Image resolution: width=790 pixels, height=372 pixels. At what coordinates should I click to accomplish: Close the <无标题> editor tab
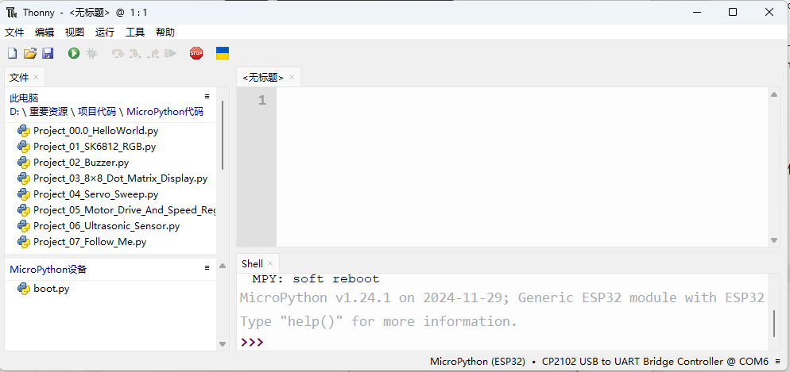click(x=292, y=78)
